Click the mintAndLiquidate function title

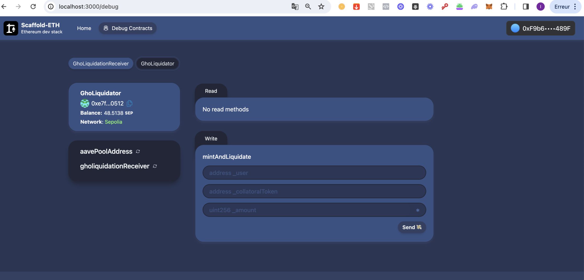pyautogui.click(x=227, y=157)
